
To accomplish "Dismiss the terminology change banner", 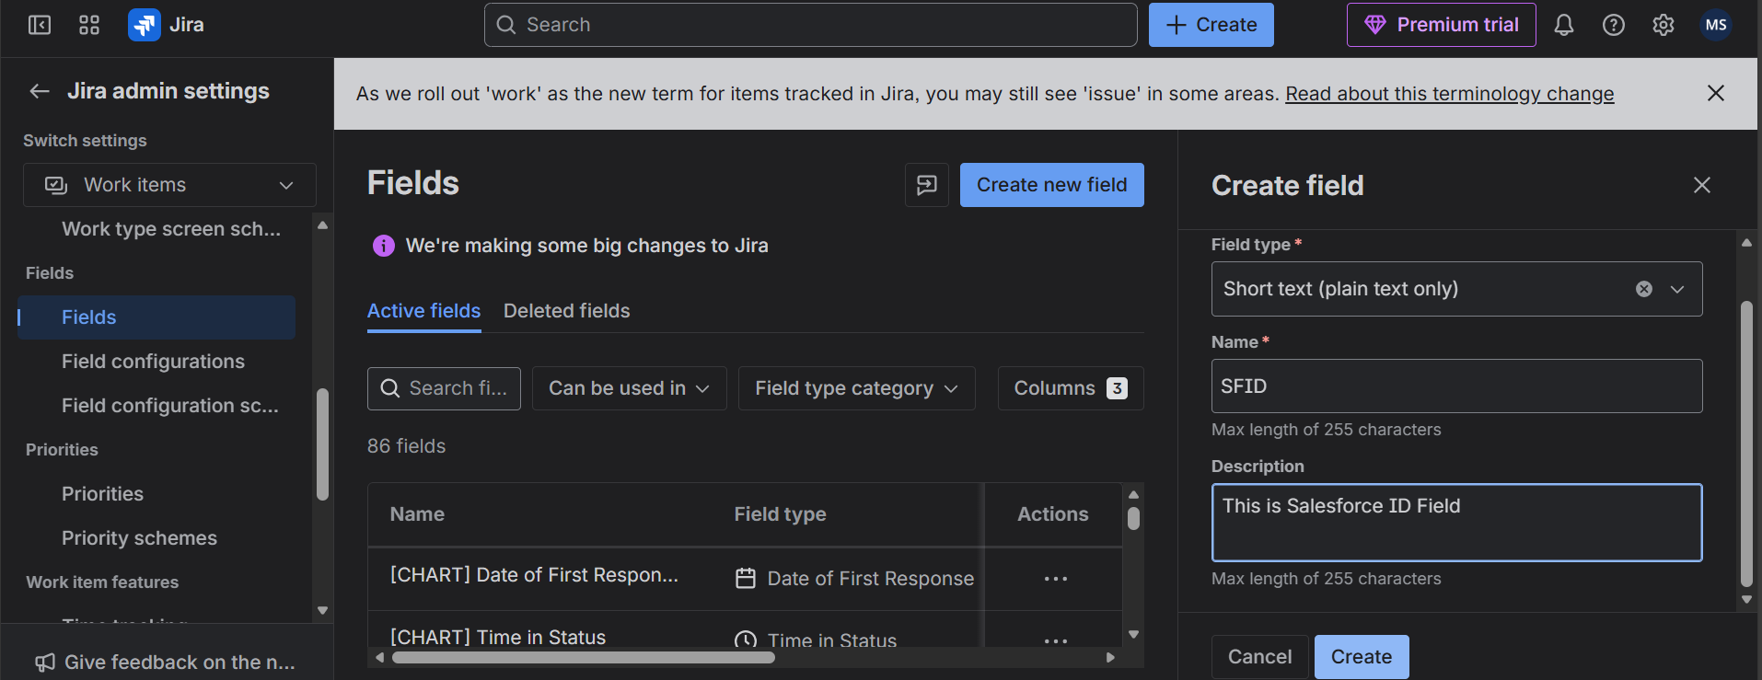I will [x=1716, y=93].
